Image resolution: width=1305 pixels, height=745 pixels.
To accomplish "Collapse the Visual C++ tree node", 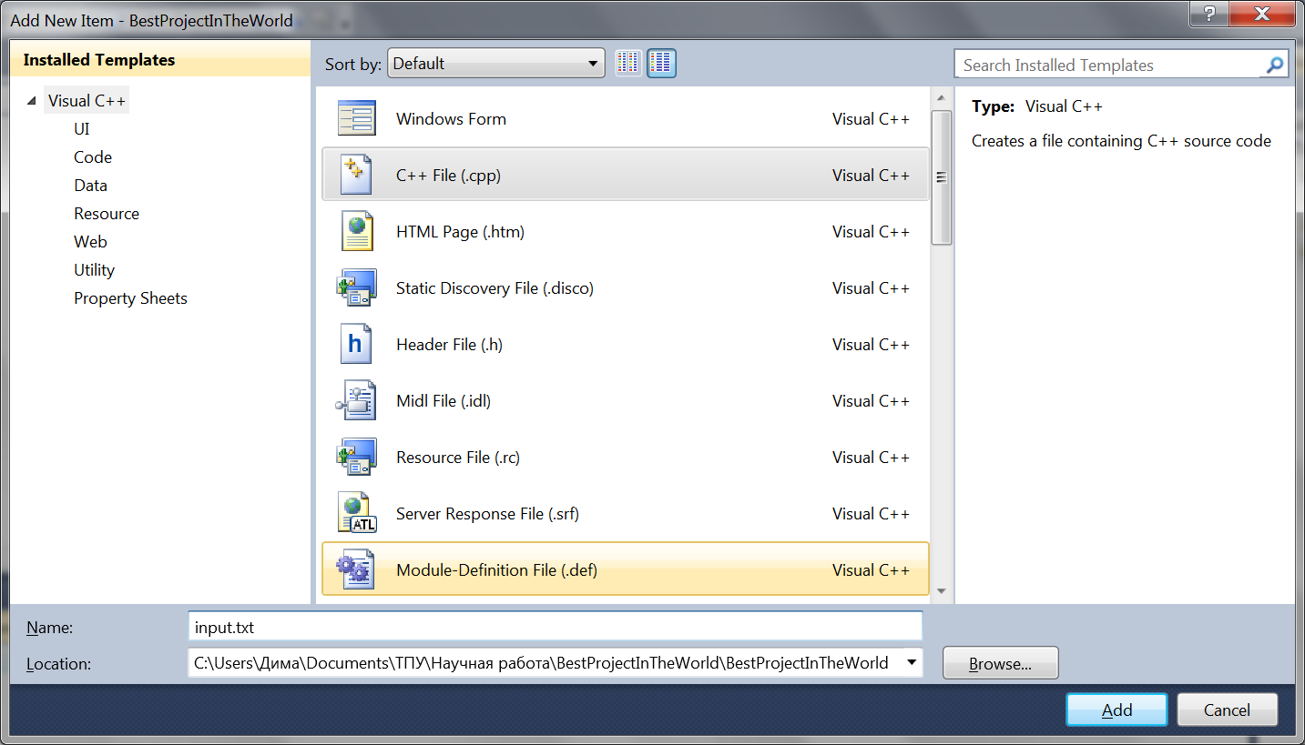I will click(x=33, y=101).
